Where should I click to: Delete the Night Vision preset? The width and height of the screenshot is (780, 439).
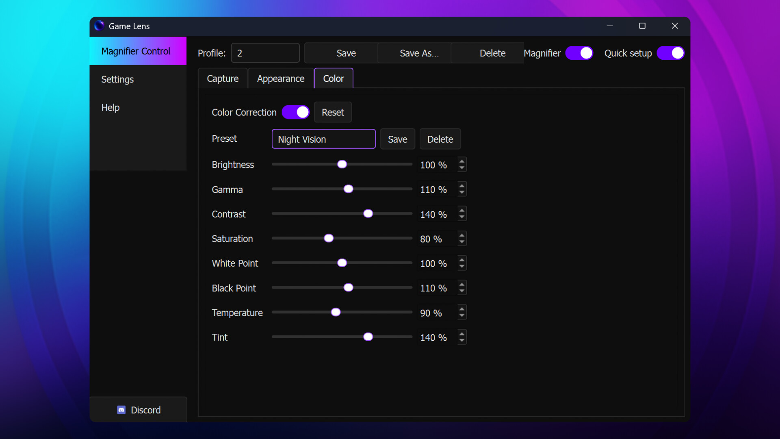pos(440,139)
